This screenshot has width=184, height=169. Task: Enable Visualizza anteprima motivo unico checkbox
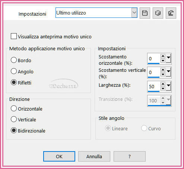[14, 36]
